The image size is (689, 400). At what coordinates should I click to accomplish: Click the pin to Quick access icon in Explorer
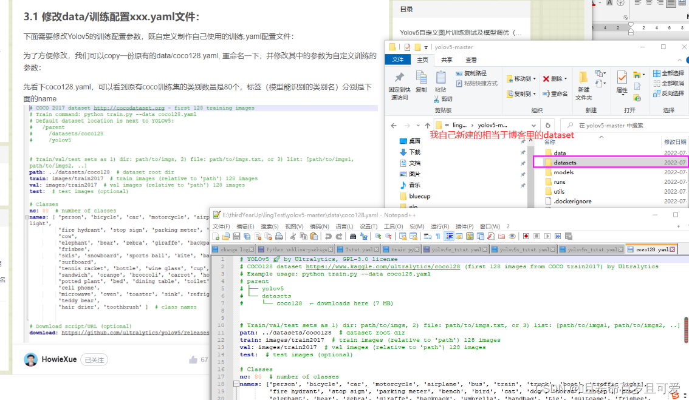(x=399, y=78)
